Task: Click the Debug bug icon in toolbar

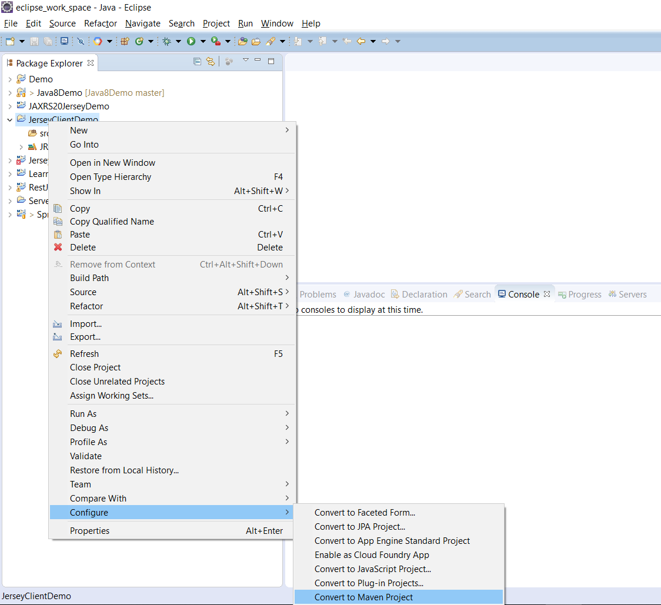Action: point(167,41)
